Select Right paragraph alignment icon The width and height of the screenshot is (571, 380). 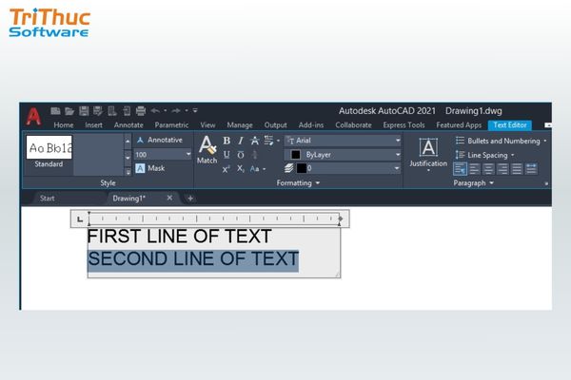point(502,169)
